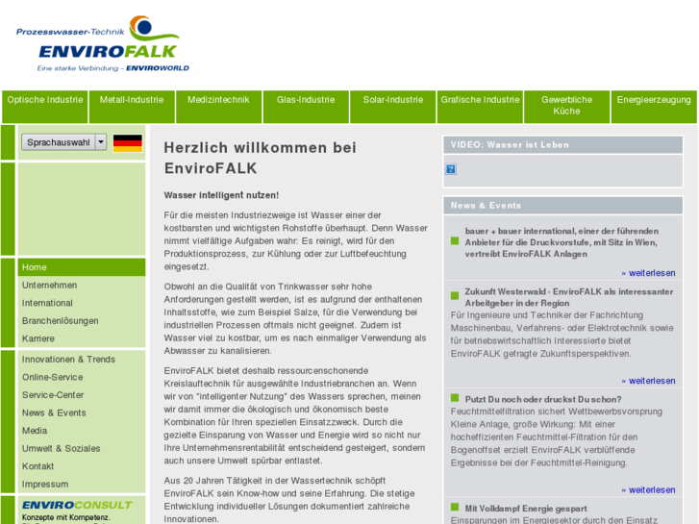This screenshot has width=699, height=524.
Task: Open 'Putzt Du noch oder druckst Du schon?' headline
Action: 543,399
